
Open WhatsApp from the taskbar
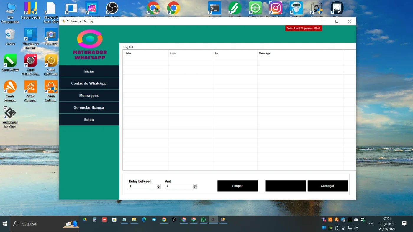tap(204, 220)
